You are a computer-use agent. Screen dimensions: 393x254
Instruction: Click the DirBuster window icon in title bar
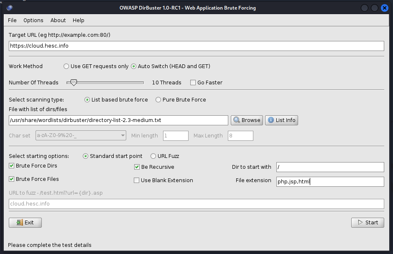click(x=10, y=8)
